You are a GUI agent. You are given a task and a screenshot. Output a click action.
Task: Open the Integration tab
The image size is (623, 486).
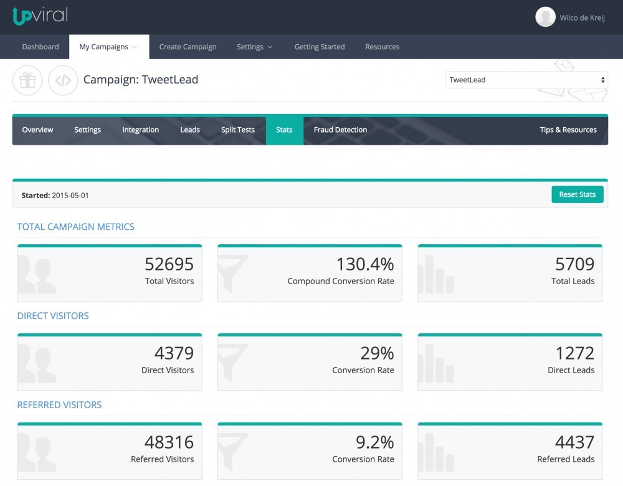click(140, 130)
